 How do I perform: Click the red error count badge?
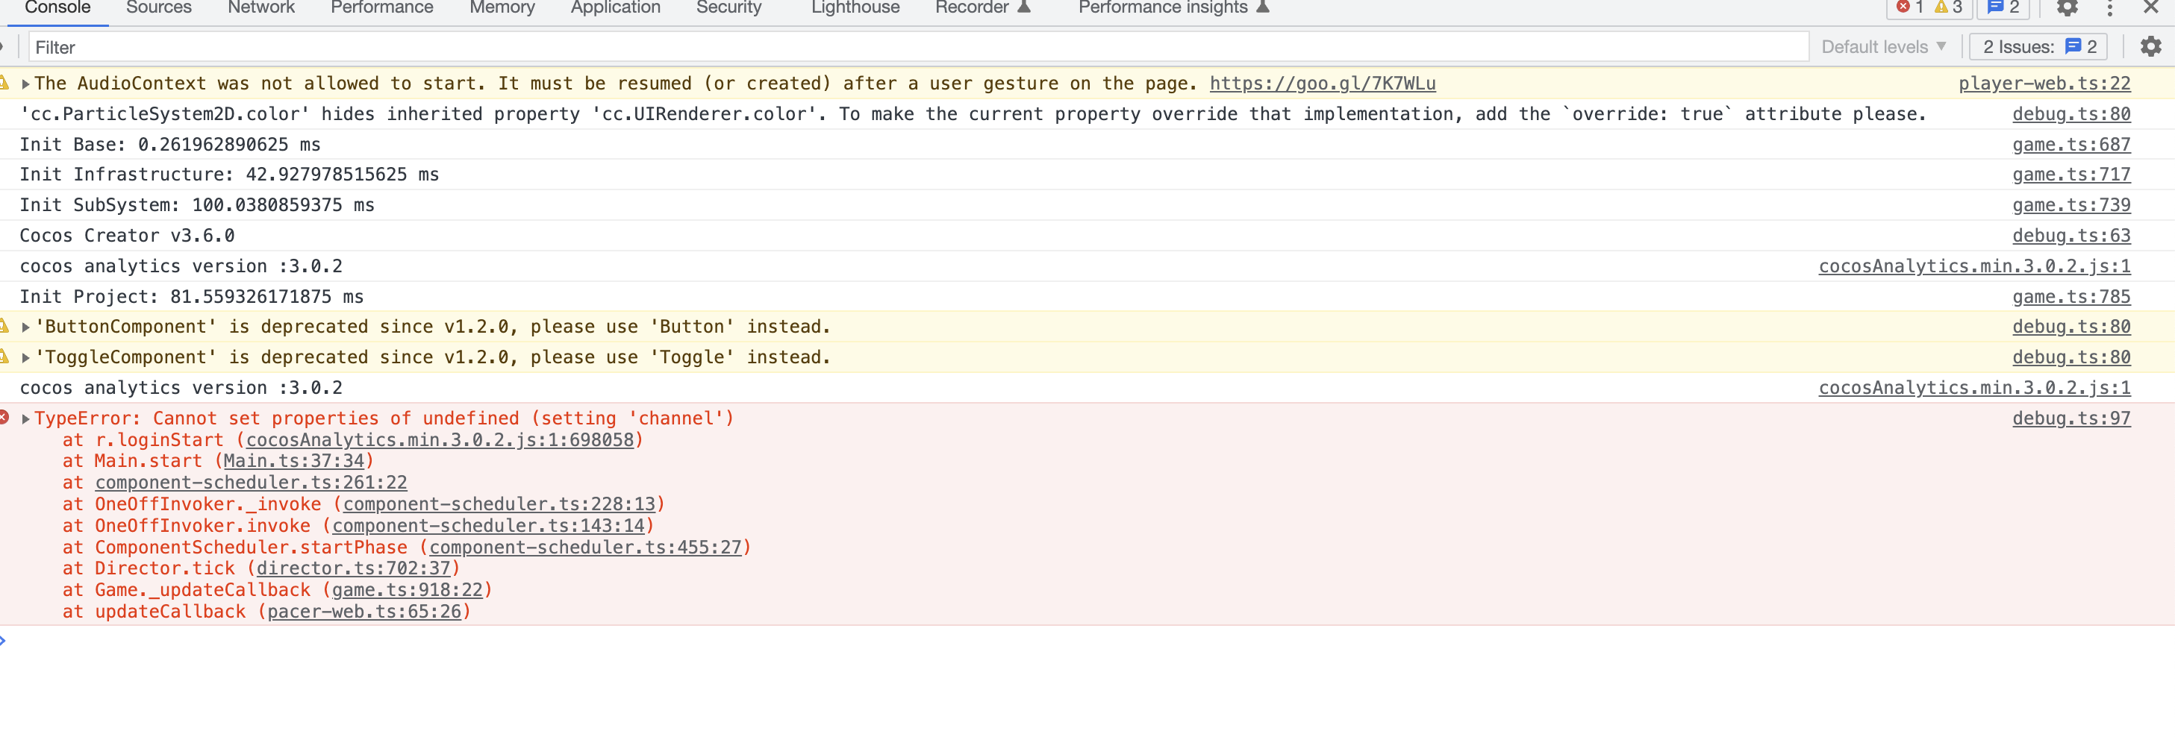pyautogui.click(x=1910, y=7)
